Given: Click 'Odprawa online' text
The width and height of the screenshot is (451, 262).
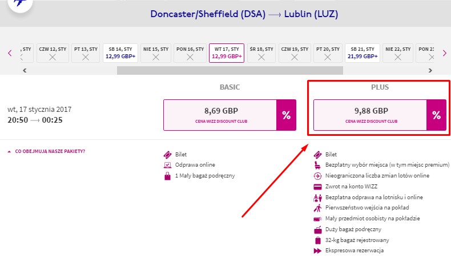Looking at the screenshot, I should click(x=195, y=165).
